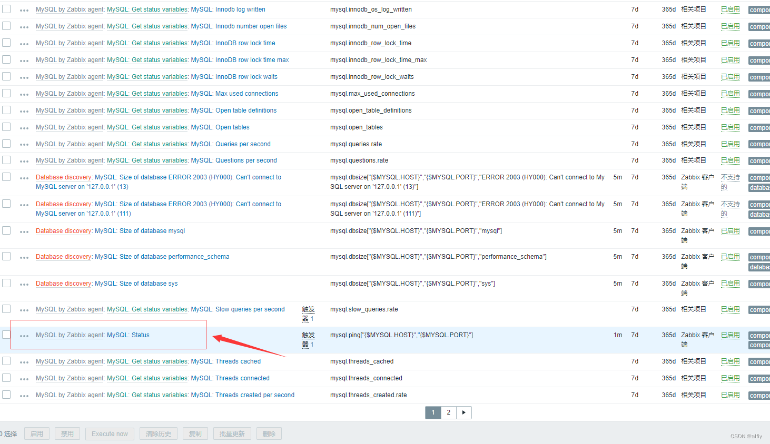The image size is (770, 444).
Task: Open the three-dot menu for Threads cached
Action: point(24,362)
